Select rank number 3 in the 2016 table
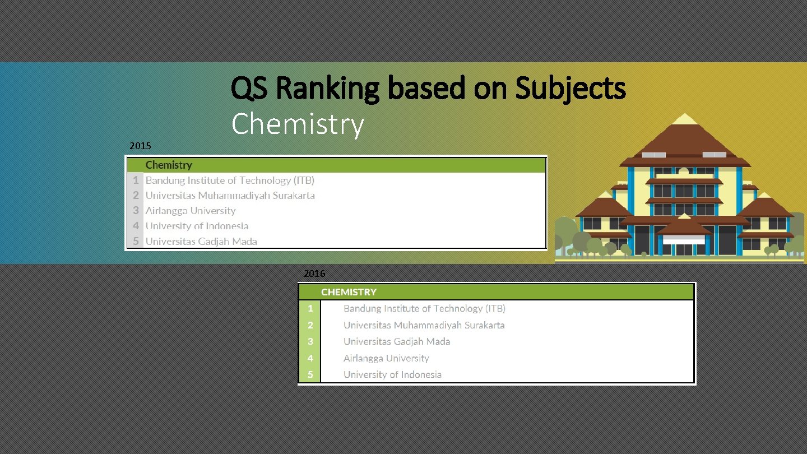Image resolution: width=807 pixels, height=454 pixels. [310, 341]
